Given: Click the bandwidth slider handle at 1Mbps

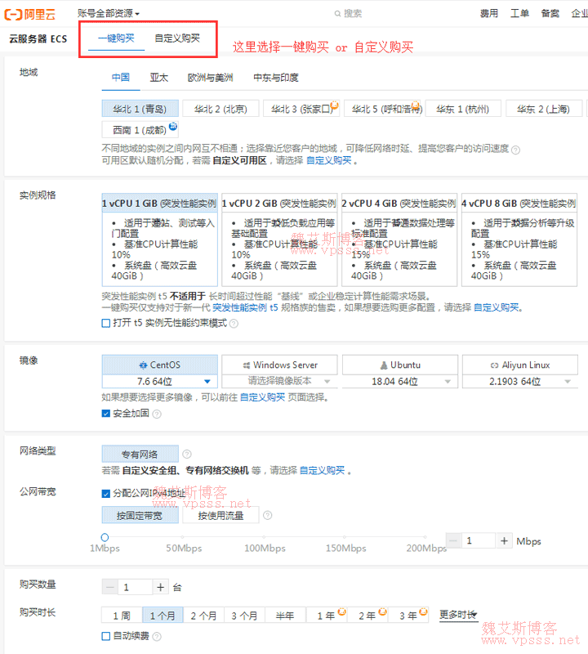Looking at the screenshot, I should coord(105,537).
